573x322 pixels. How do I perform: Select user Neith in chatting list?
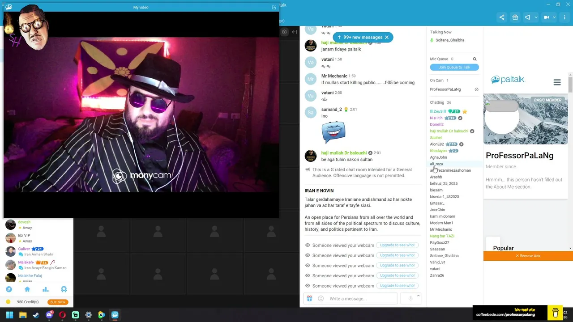(x=436, y=118)
